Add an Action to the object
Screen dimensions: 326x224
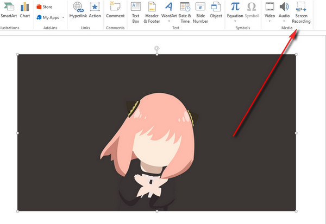tap(95, 10)
